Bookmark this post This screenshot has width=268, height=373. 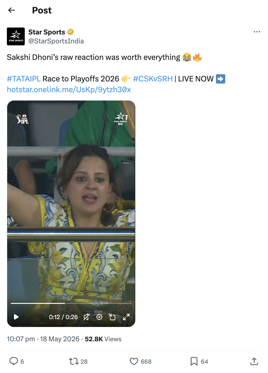pos(194,361)
